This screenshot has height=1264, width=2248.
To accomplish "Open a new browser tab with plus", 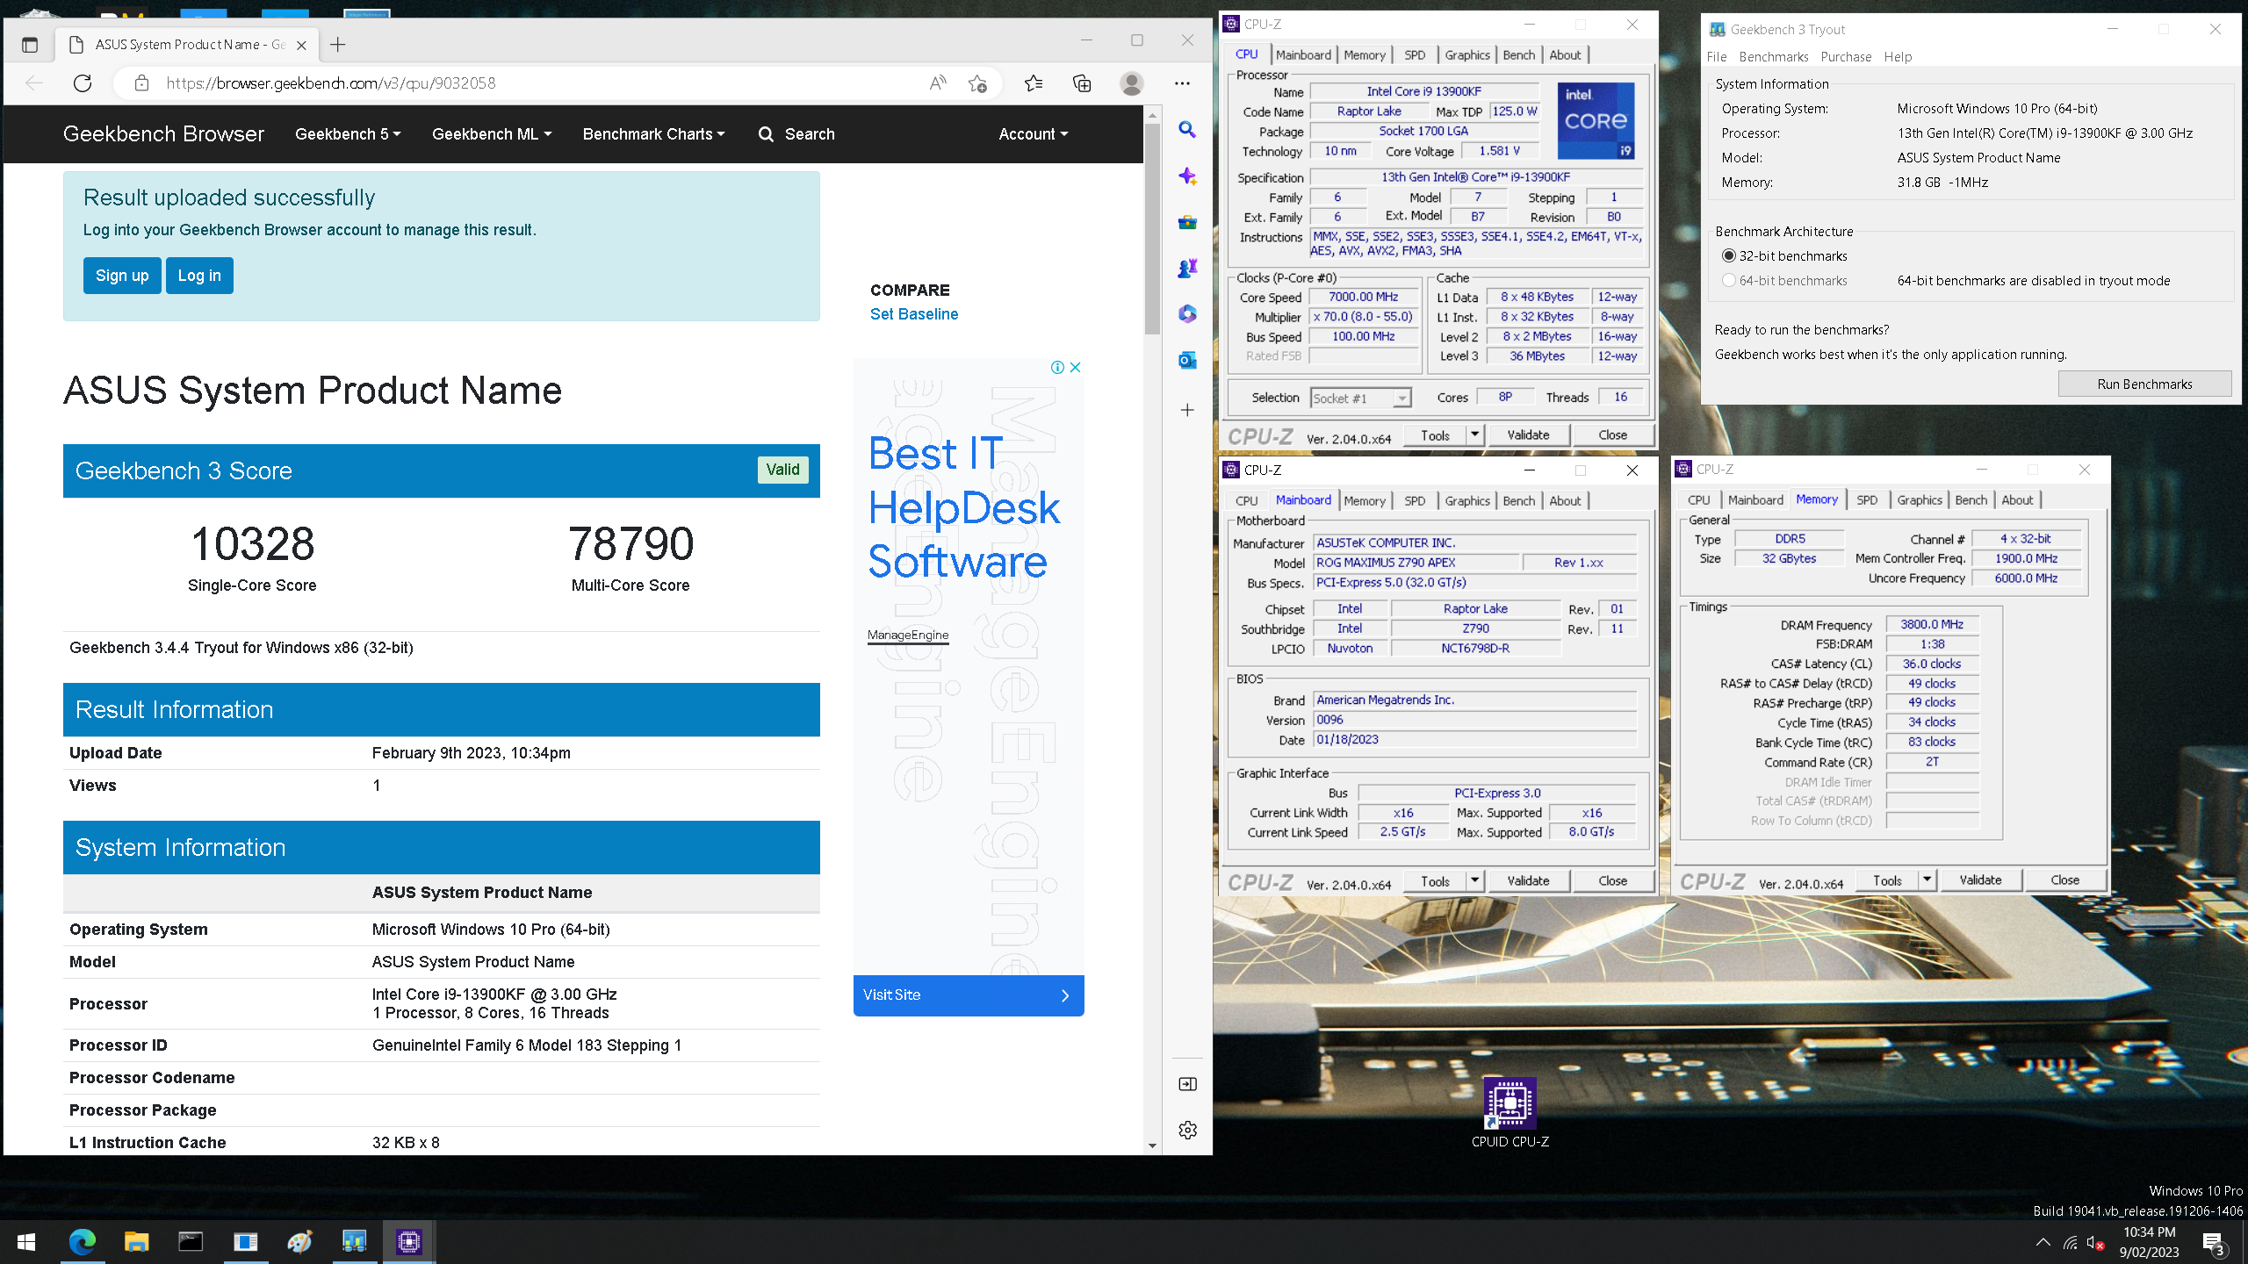I will coord(338,45).
